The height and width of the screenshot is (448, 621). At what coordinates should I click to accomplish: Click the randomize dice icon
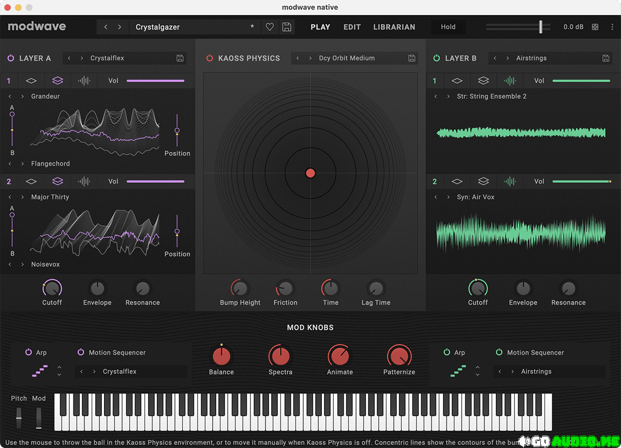coord(595,27)
